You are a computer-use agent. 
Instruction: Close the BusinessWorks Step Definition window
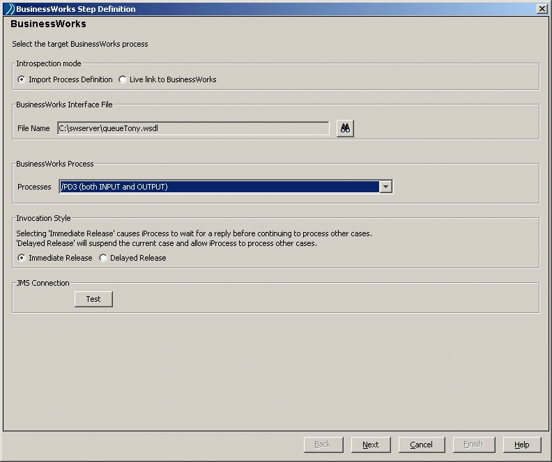coord(542,9)
